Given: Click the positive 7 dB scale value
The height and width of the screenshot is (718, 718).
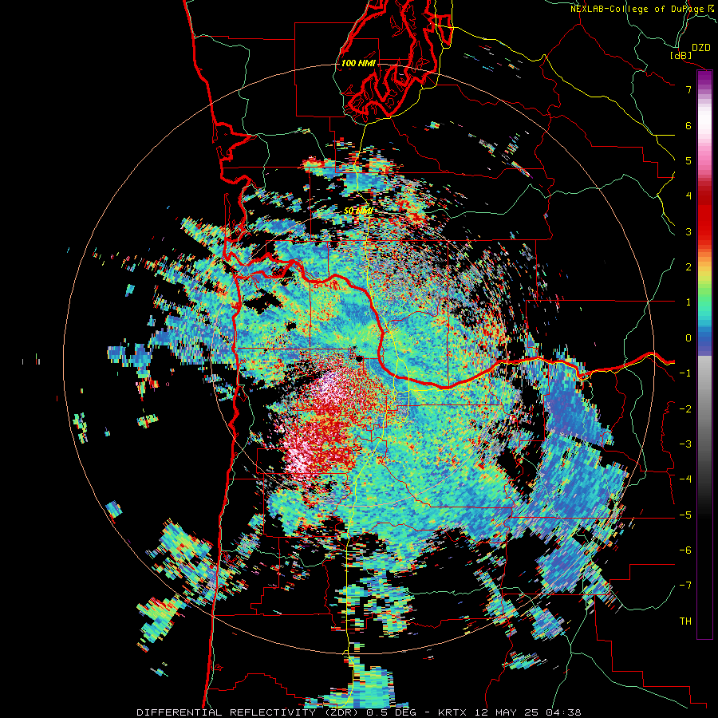Looking at the screenshot, I should click(688, 89).
